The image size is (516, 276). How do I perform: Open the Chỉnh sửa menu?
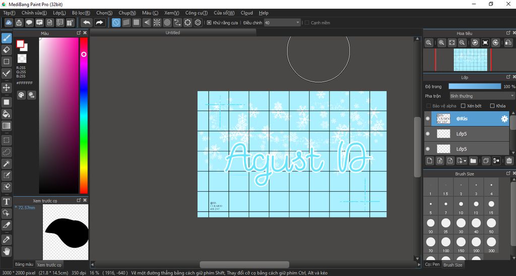tap(34, 13)
